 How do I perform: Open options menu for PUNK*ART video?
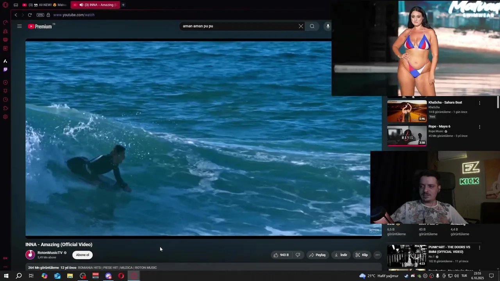tap(480, 247)
